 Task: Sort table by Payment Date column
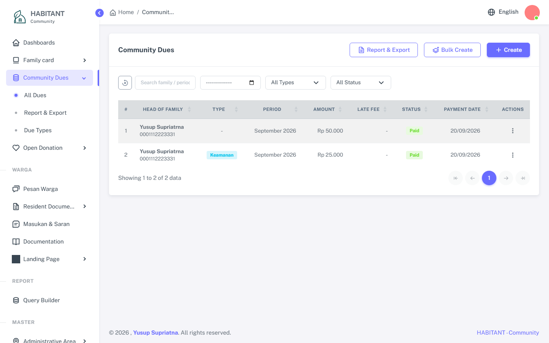click(x=466, y=109)
